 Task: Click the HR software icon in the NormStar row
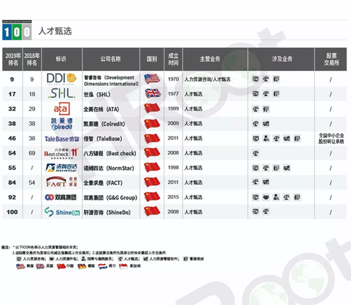(x=287, y=168)
